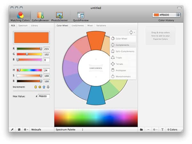This screenshot has height=144, width=192.
Task: Switch to the LiveSchemes tab
Action: point(77,25)
